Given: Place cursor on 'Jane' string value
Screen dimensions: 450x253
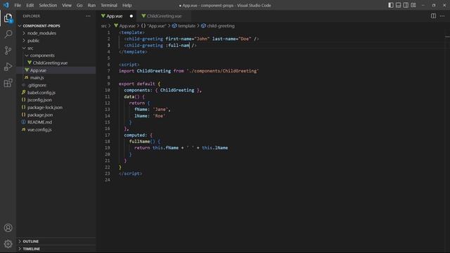Looking at the screenshot, I should [160, 110].
